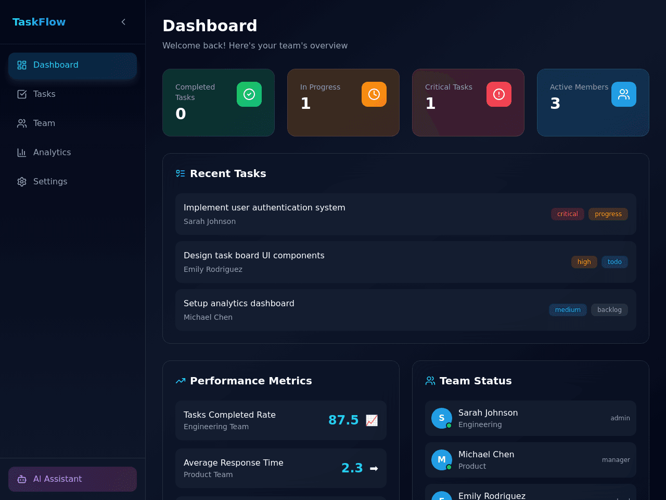Viewport: 666px width, 500px height.
Task: Open Settings from the sidebar
Action: [x=72, y=182]
